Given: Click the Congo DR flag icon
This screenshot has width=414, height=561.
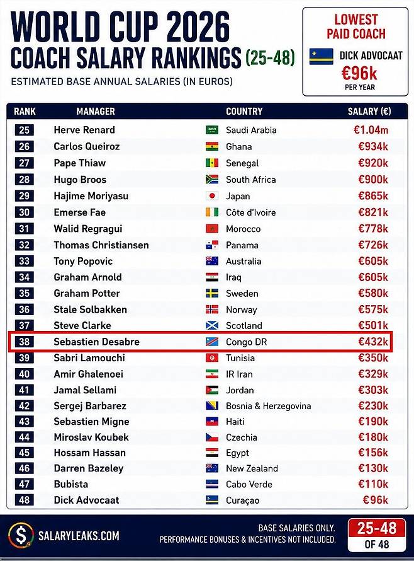Looking at the screenshot, I should click(212, 342).
